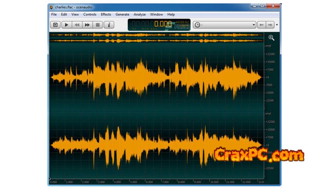Open file information with the i icon
328x190 pixels.
tap(109, 25)
